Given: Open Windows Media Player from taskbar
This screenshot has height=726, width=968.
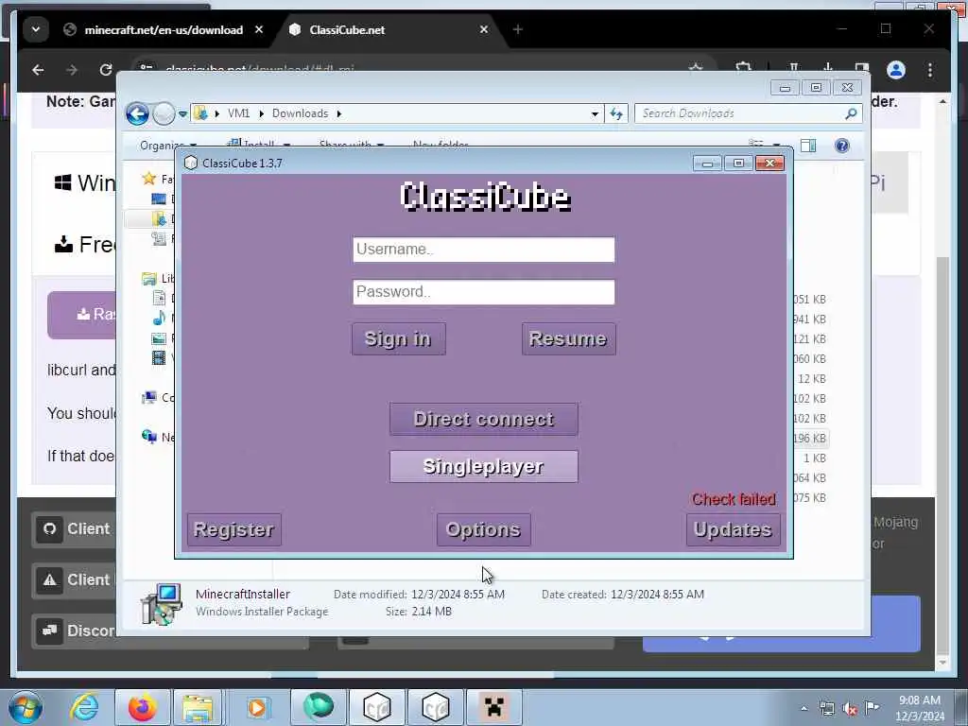Looking at the screenshot, I should pyautogui.click(x=257, y=707).
